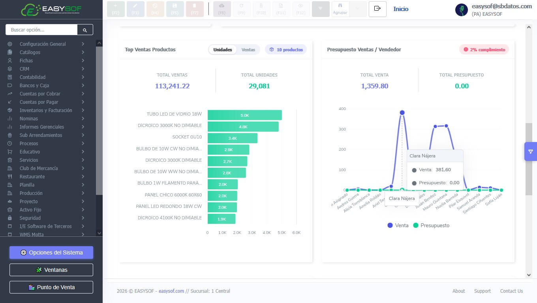Open the Punto de Venta button
This screenshot has width=537, height=303.
coord(51,287)
